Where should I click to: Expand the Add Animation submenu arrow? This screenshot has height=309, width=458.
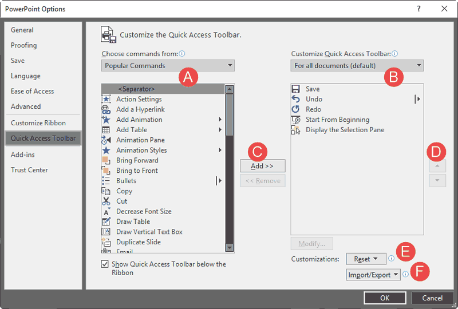(x=220, y=120)
